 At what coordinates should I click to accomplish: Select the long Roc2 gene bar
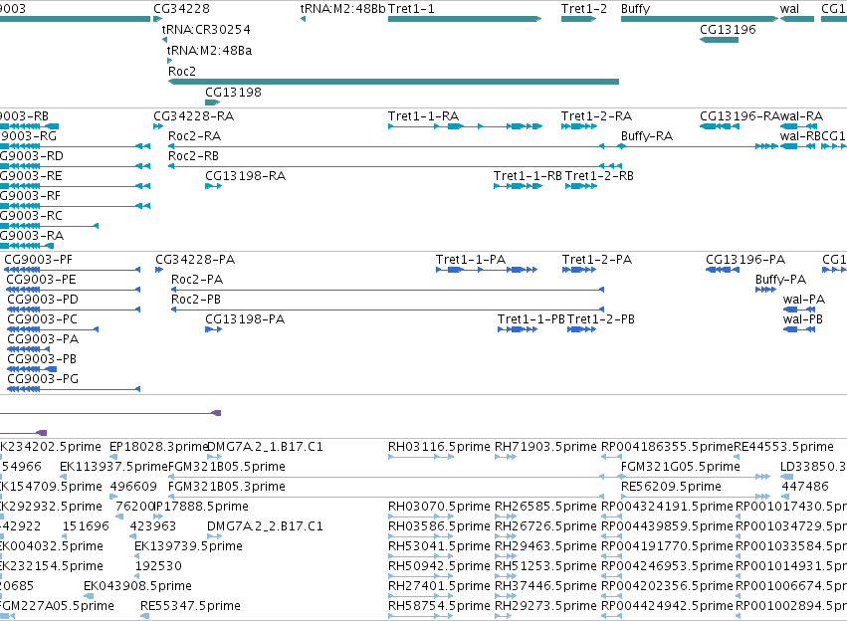(x=393, y=82)
